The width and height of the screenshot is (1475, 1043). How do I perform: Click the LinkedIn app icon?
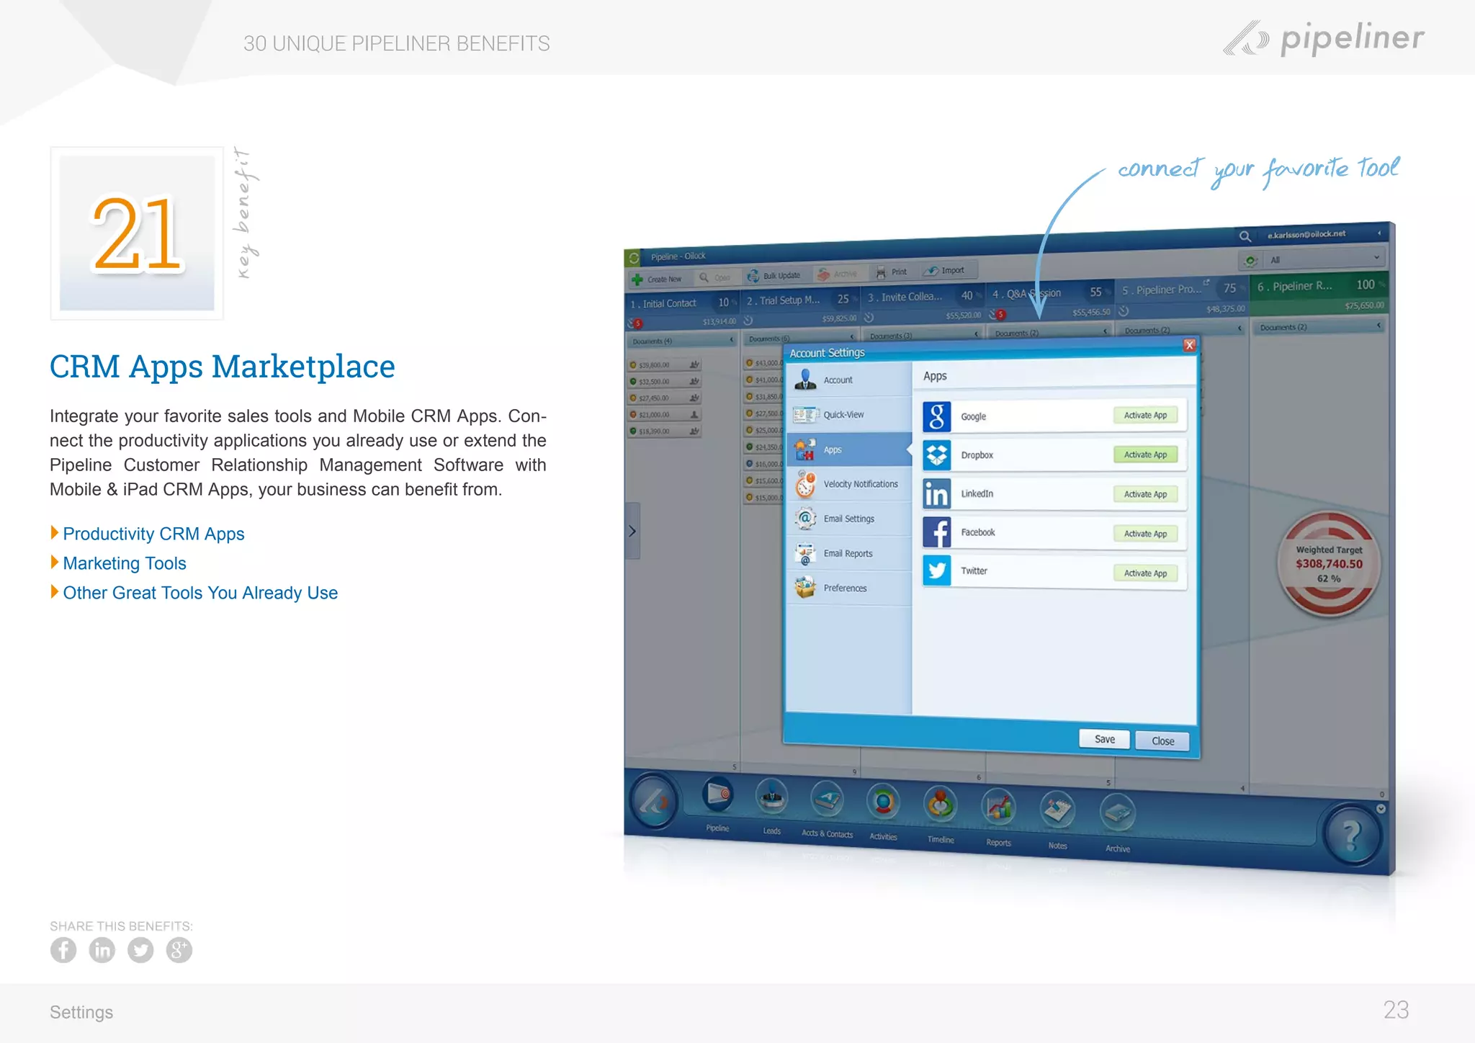click(x=936, y=494)
